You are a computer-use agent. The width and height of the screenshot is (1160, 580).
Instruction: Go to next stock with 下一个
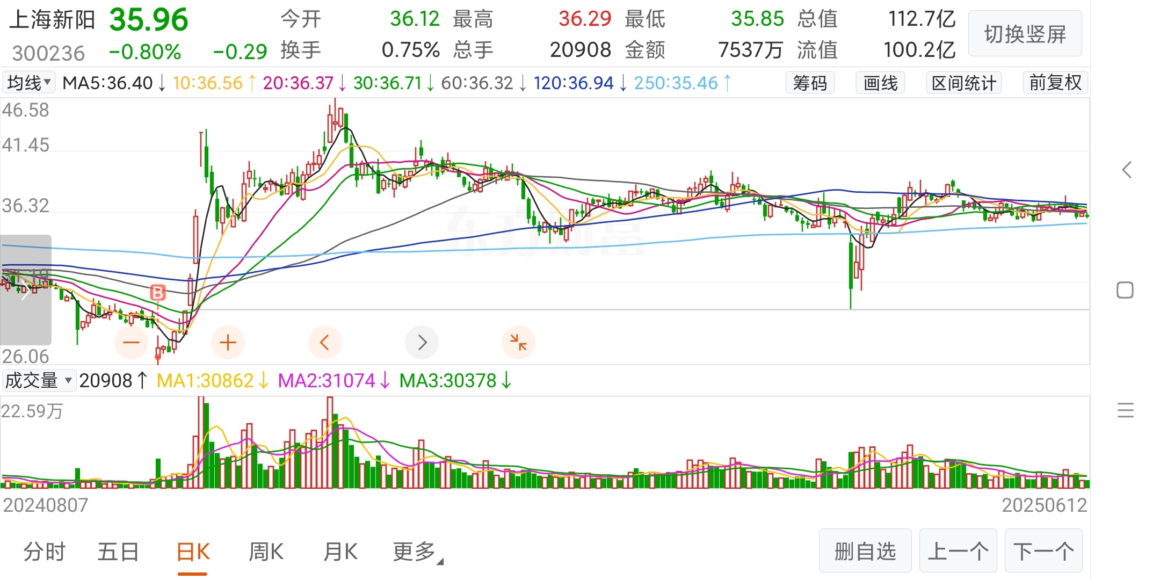point(1043,551)
